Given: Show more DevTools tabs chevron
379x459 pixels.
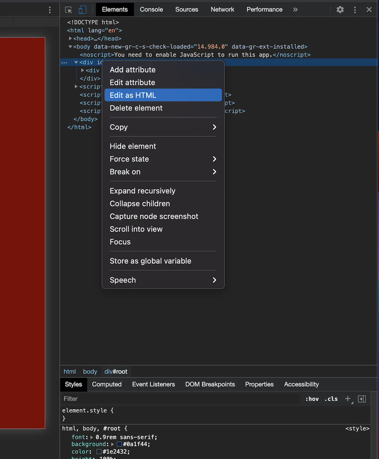Looking at the screenshot, I should pos(295,10).
